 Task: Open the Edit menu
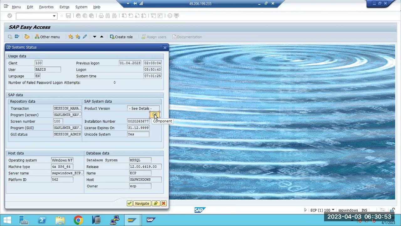(x=30, y=7)
